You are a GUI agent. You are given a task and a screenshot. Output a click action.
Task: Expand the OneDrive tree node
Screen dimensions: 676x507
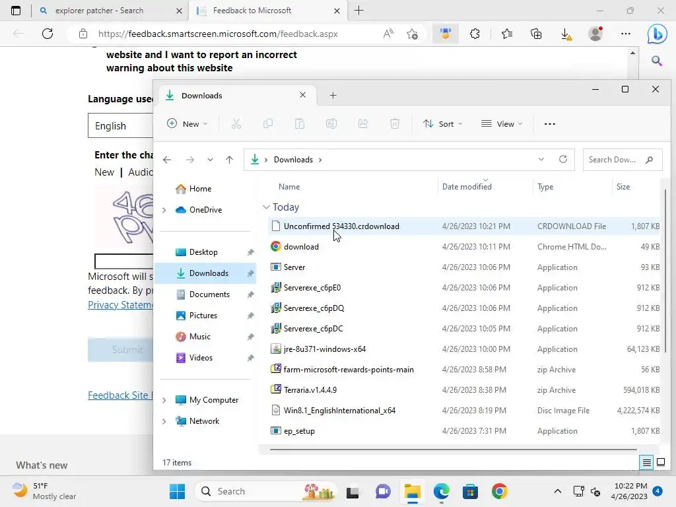164,210
